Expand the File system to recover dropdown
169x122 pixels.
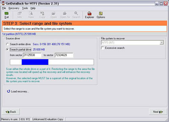pyautogui.click(x=162, y=43)
